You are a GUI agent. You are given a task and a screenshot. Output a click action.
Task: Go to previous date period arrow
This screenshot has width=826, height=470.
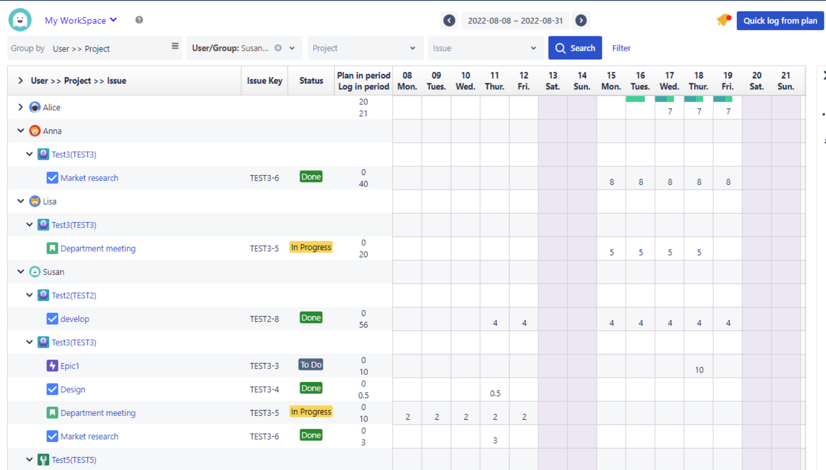pos(449,21)
